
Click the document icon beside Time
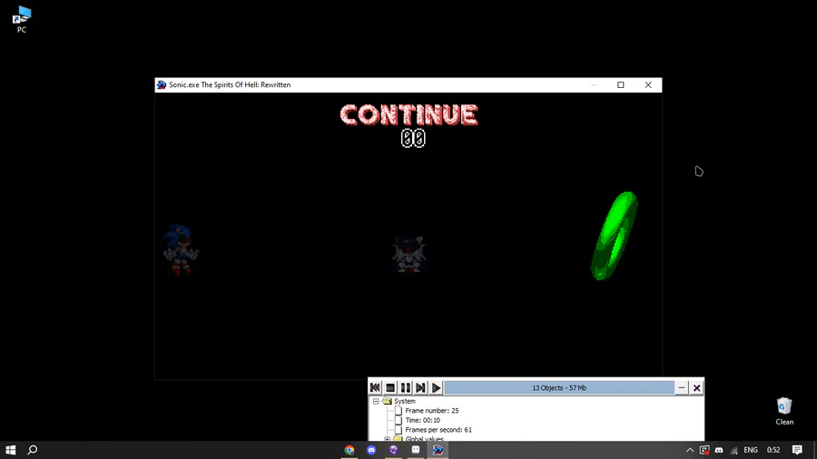(399, 420)
